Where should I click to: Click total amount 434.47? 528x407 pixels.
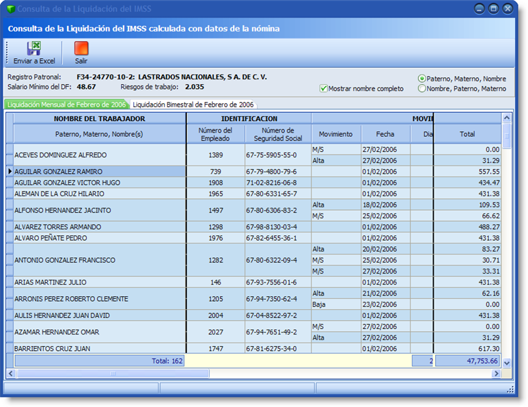click(x=467, y=183)
